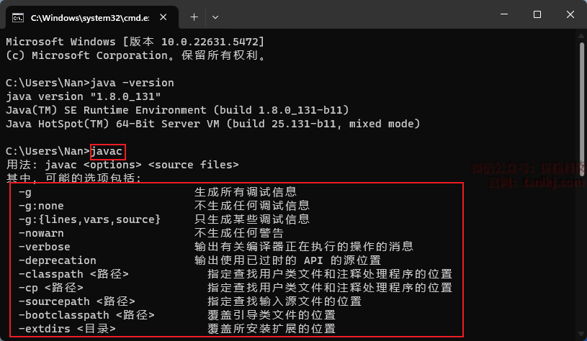The image size is (587, 341).
Task: Click the highlighted javac command text
Action: coord(107,151)
